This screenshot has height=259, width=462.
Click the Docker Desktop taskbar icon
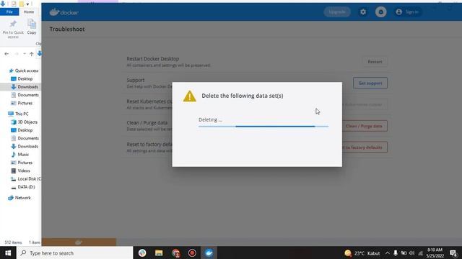(x=209, y=253)
